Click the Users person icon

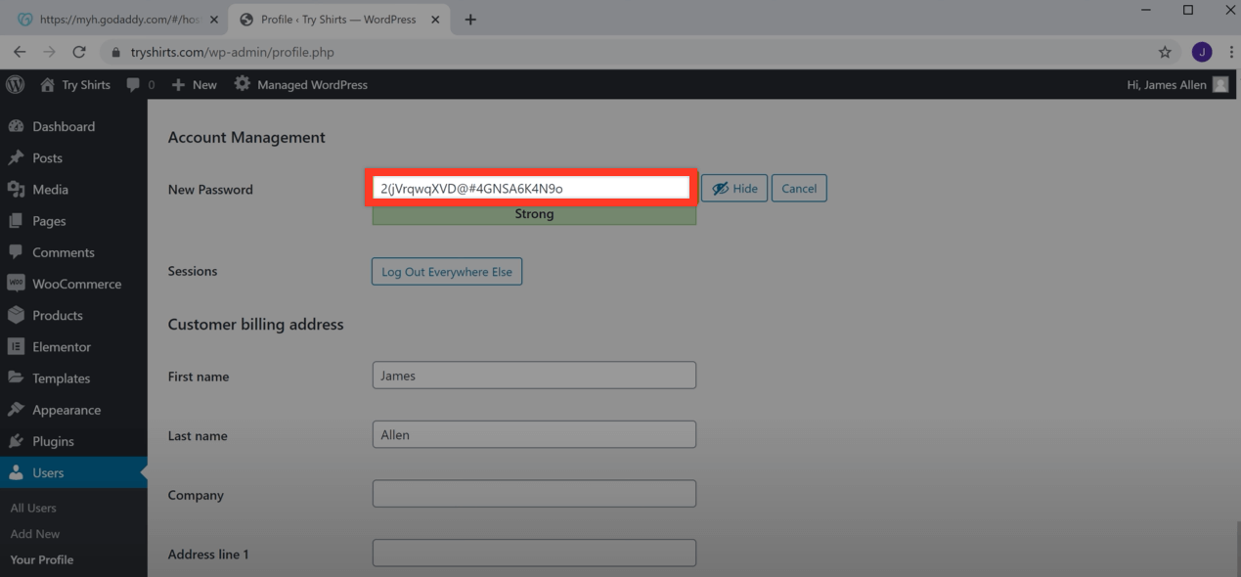[x=16, y=472]
